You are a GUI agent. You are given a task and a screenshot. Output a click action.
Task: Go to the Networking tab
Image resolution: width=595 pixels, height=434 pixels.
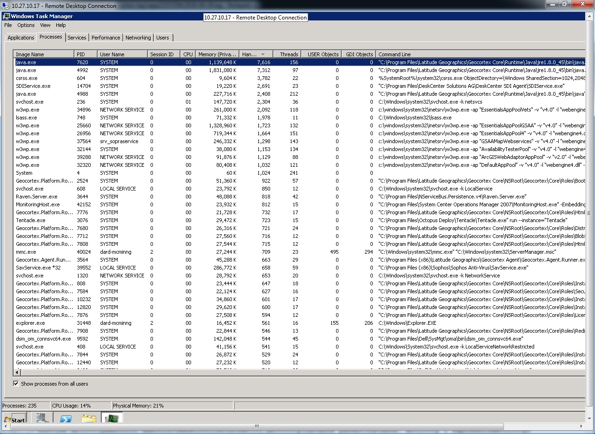(138, 38)
